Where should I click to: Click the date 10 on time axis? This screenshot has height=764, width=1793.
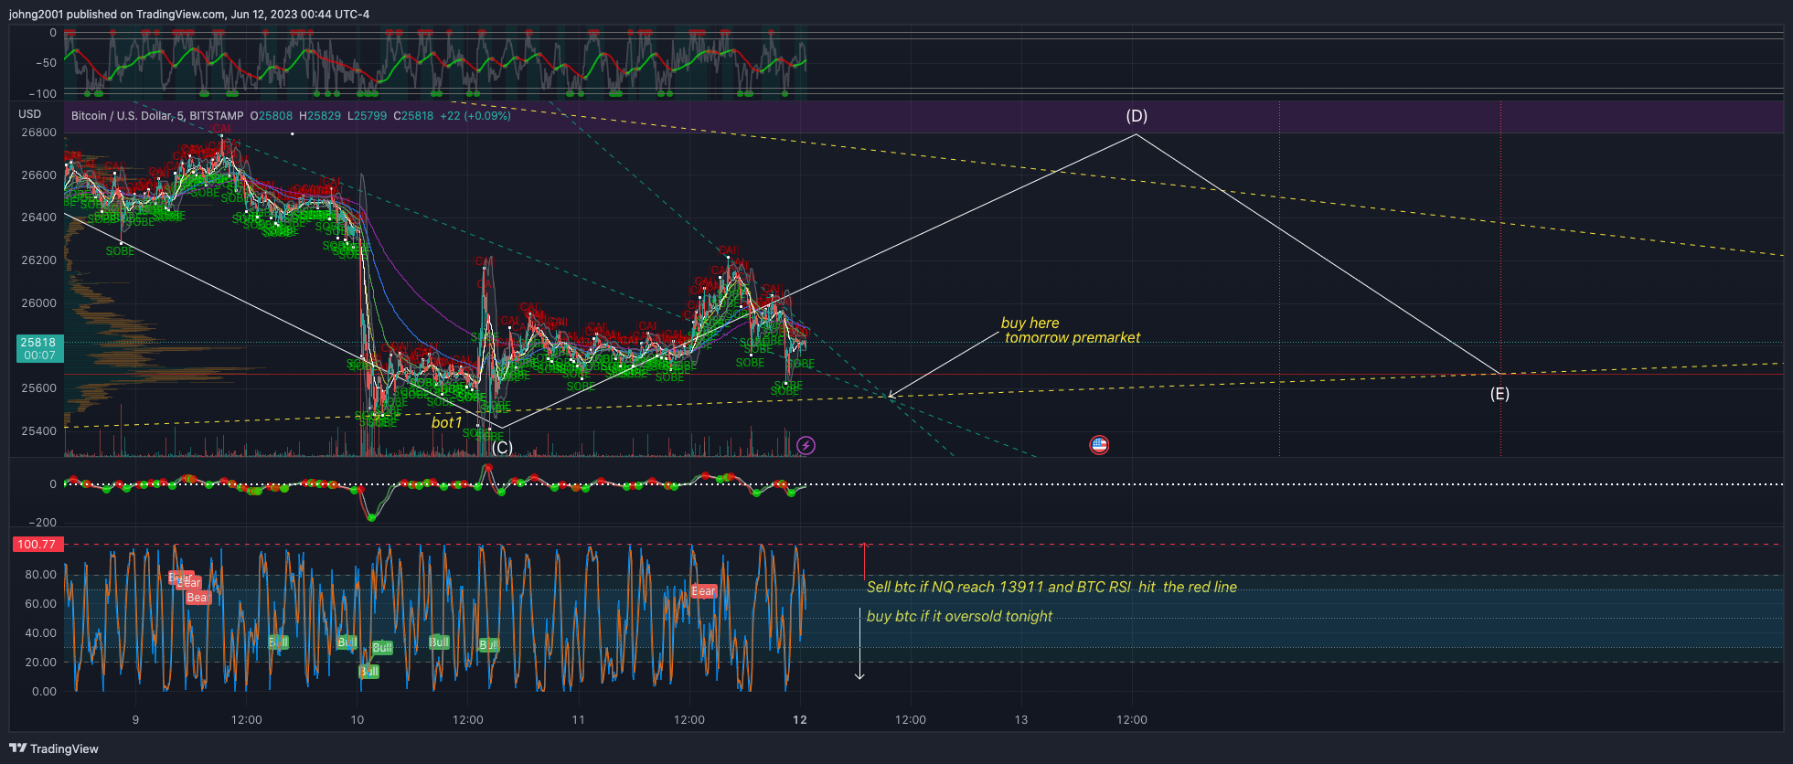pyautogui.click(x=358, y=720)
